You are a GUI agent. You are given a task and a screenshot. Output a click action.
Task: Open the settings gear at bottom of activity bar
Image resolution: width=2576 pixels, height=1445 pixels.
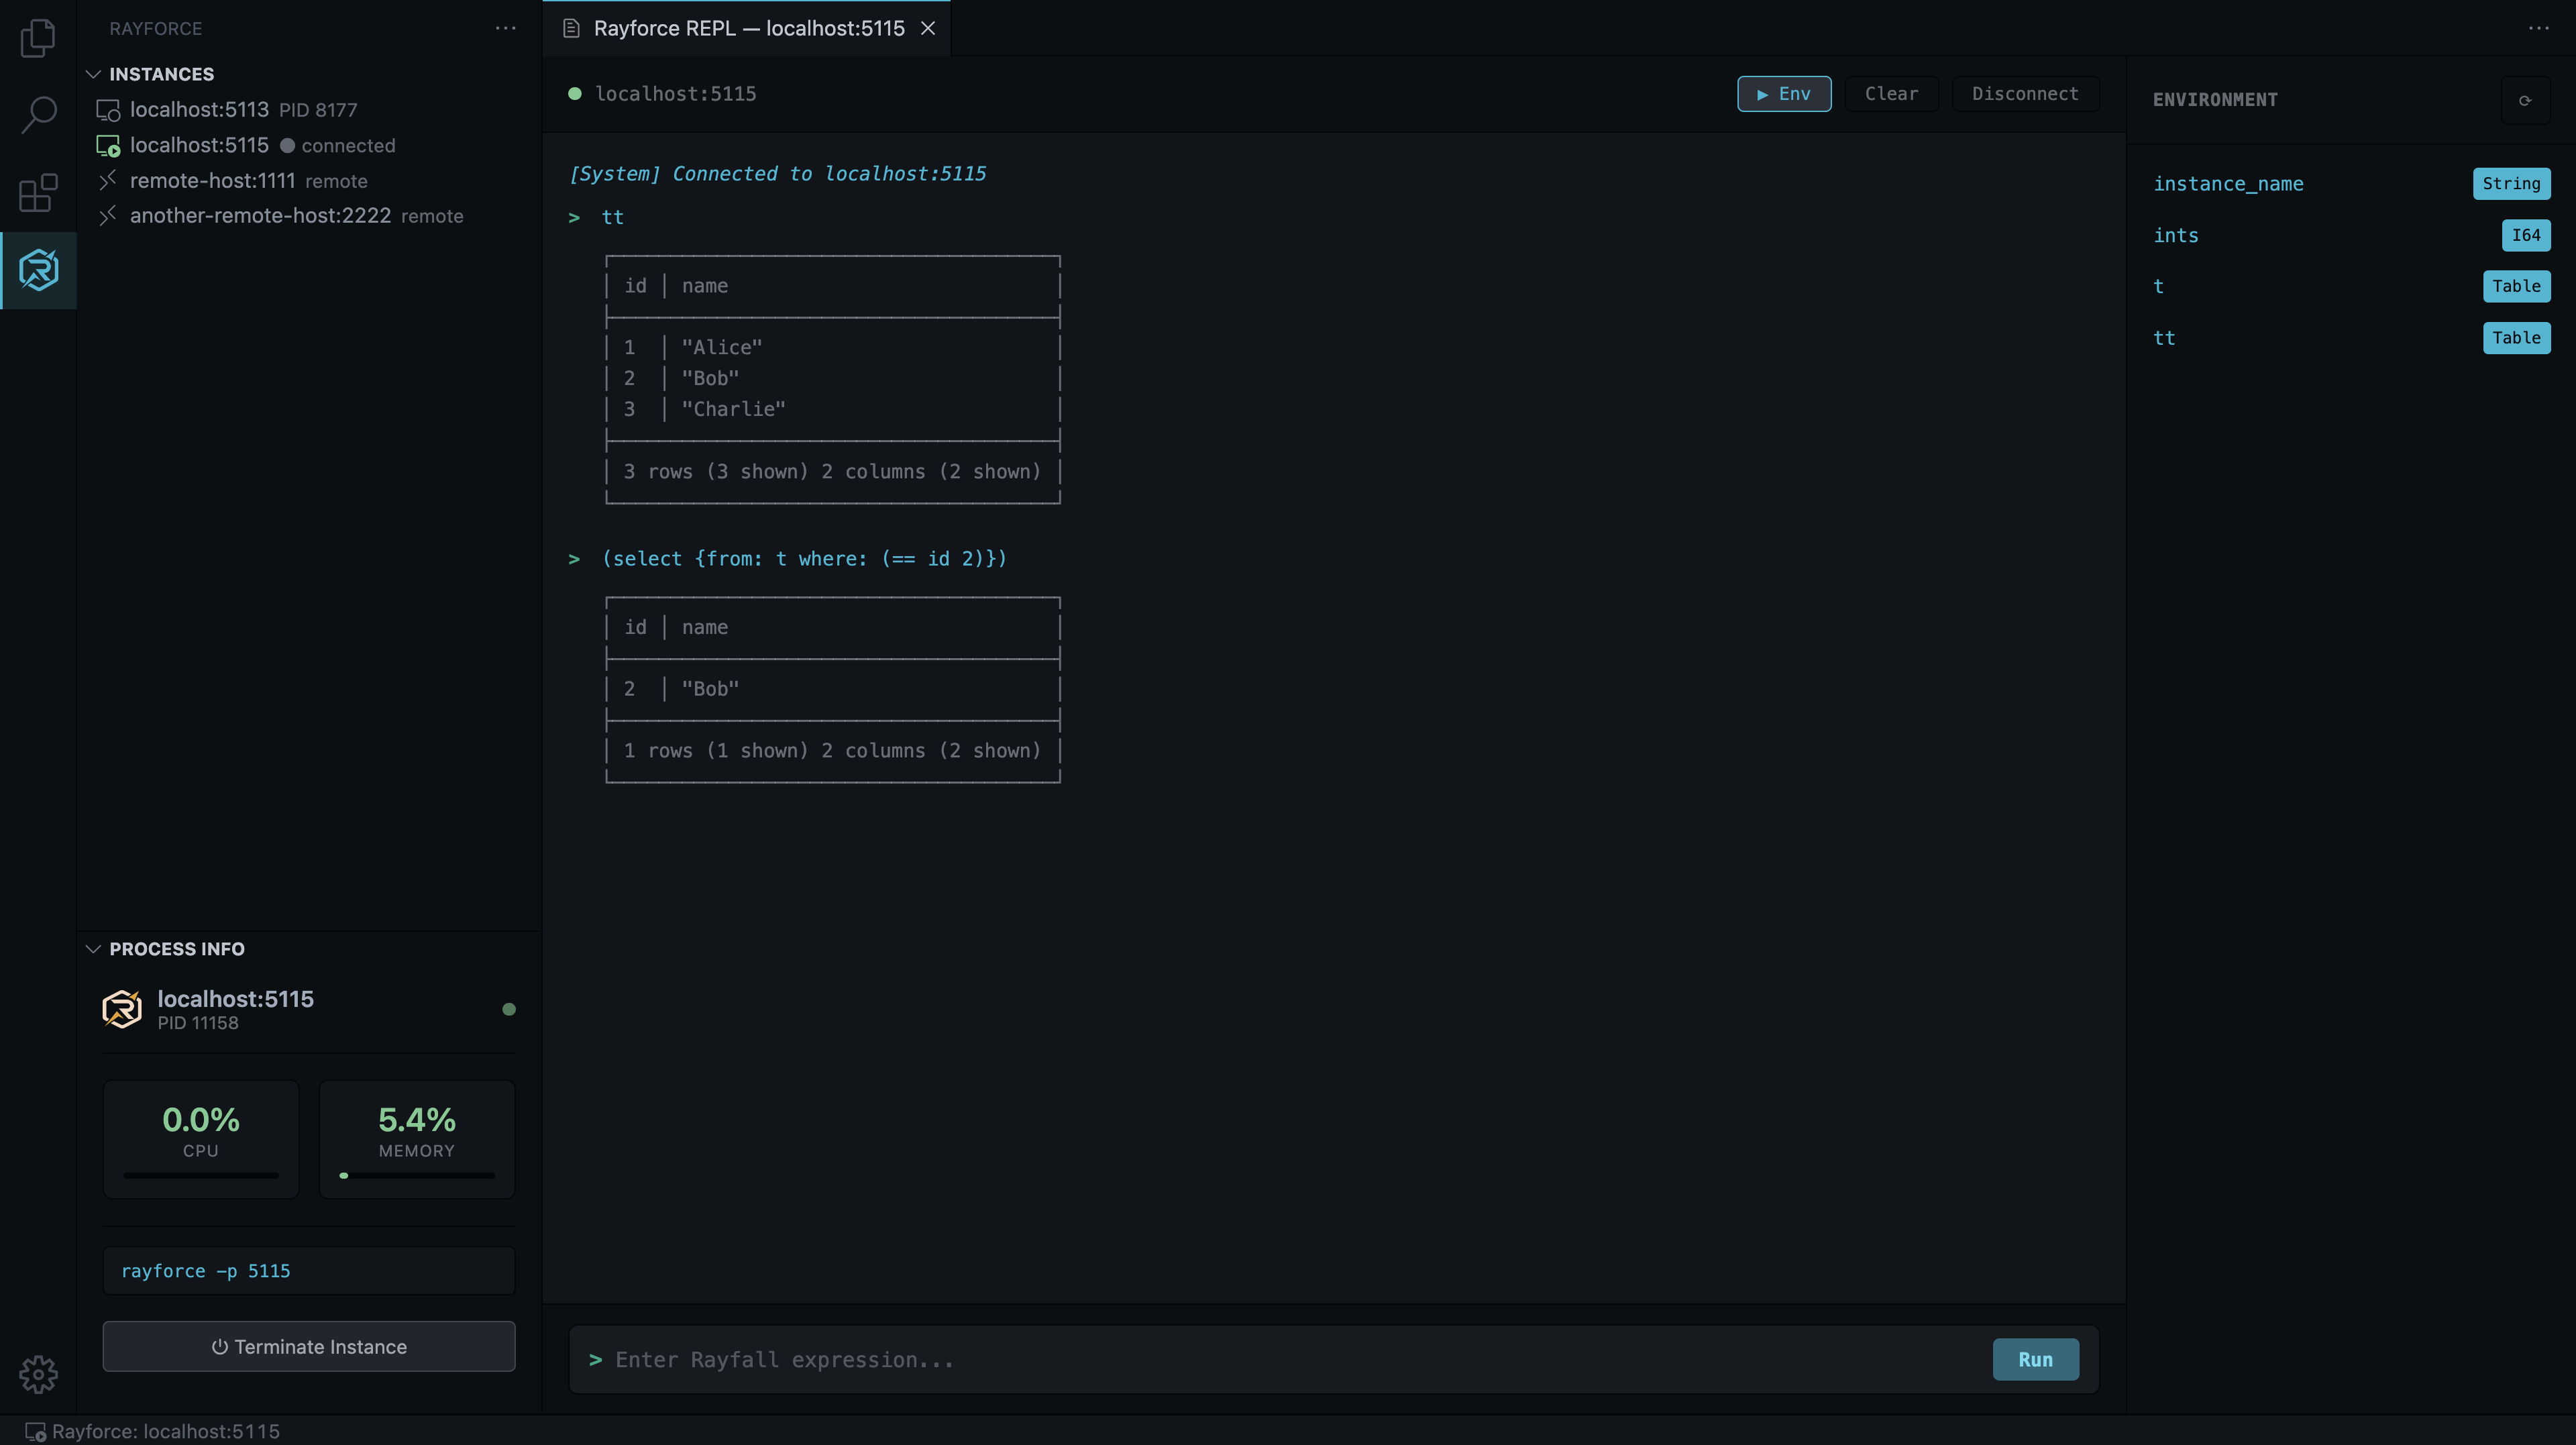pyautogui.click(x=38, y=1375)
